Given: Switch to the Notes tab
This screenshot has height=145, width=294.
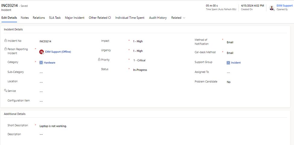Looking at the screenshot, I should 25,17.
